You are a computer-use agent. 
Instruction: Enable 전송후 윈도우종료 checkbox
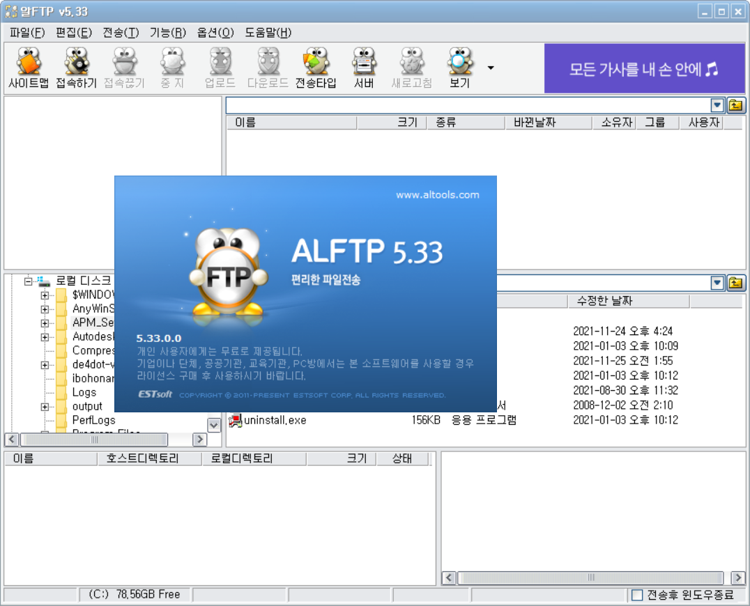(636, 595)
